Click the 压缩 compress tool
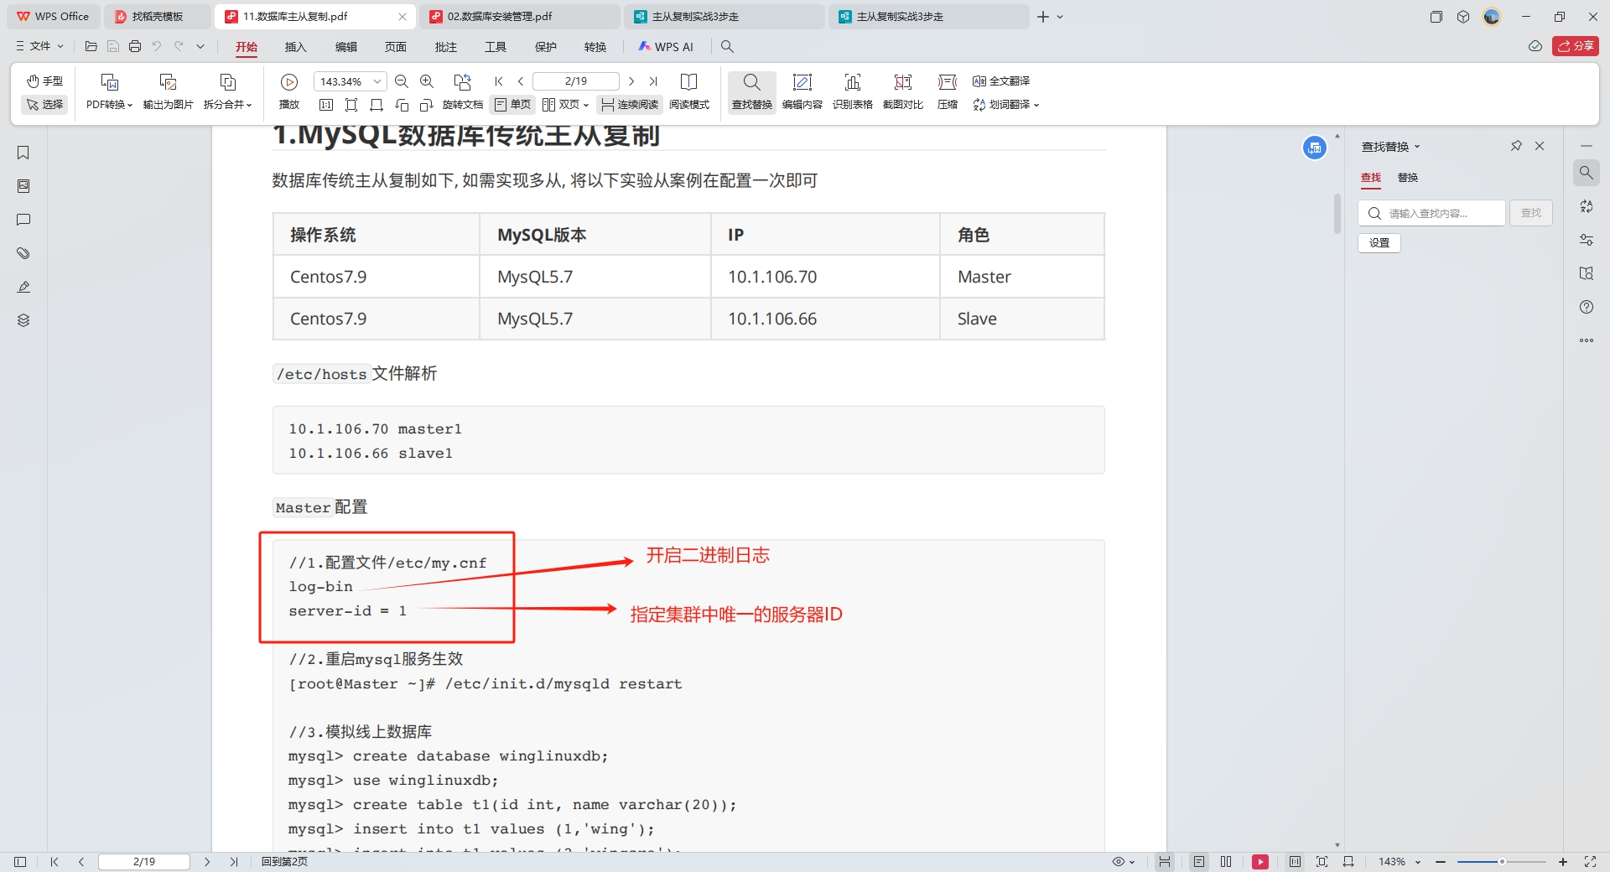 coord(948,91)
